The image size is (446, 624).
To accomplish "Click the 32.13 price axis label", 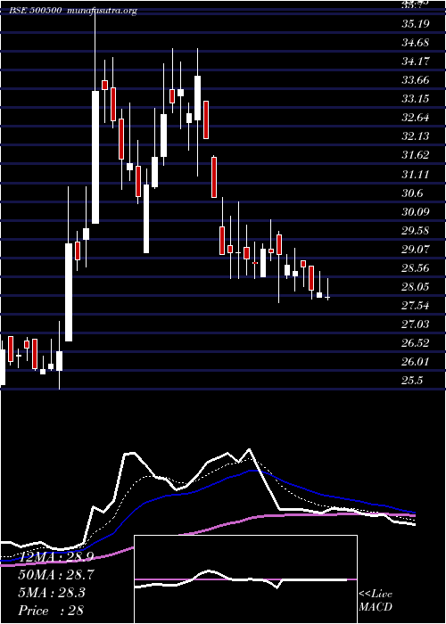I will (x=416, y=136).
